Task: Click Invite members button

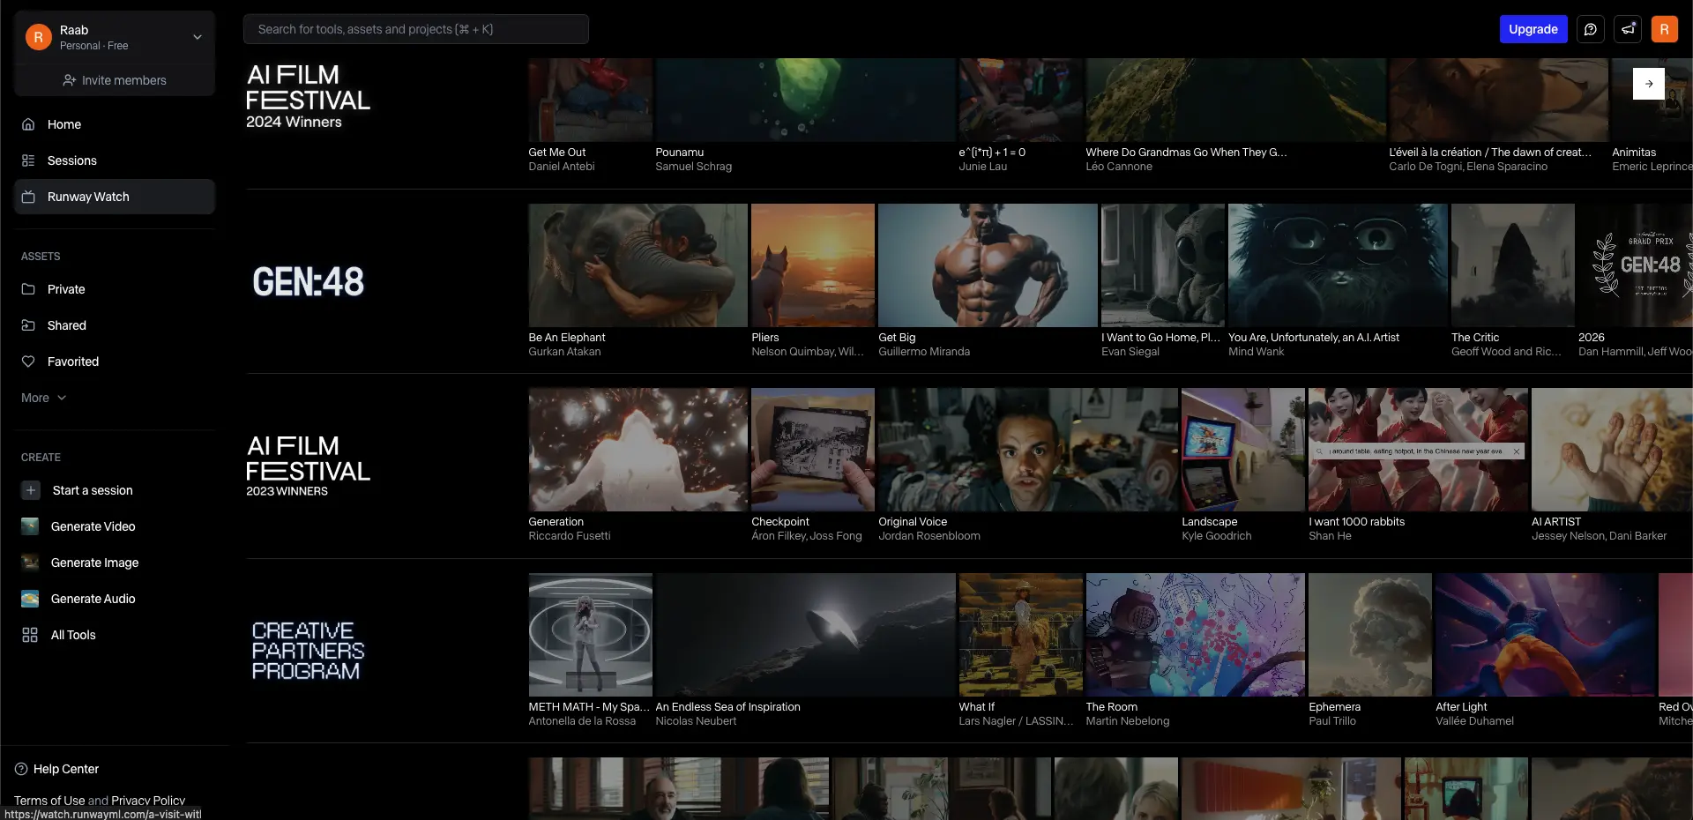Action: pos(115,80)
